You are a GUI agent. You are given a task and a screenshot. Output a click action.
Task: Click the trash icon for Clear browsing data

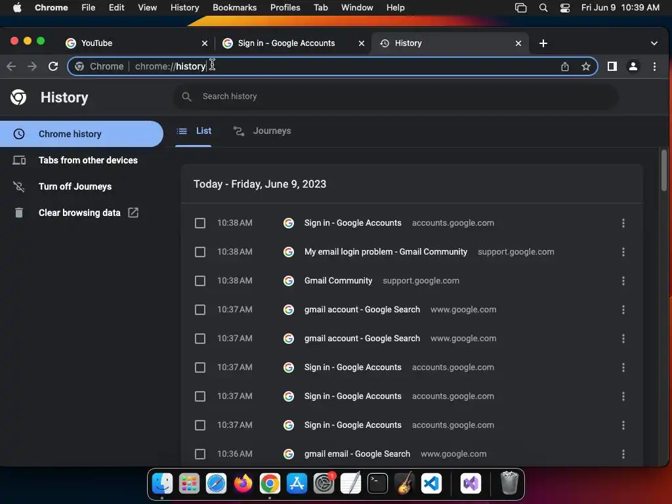tap(19, 213)
